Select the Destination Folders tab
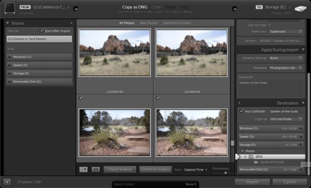This screenshot has height=188, width=311. pyautogui.click(x=177, y=23)
